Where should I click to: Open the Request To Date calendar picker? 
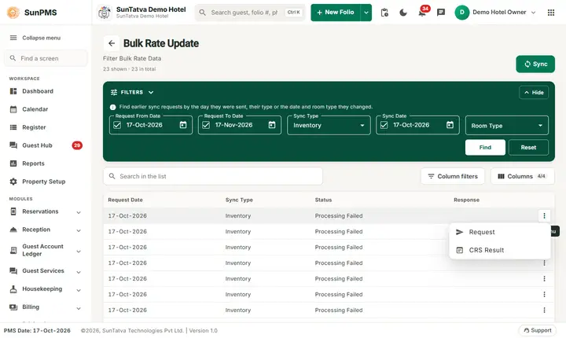[x=272, y=125]
